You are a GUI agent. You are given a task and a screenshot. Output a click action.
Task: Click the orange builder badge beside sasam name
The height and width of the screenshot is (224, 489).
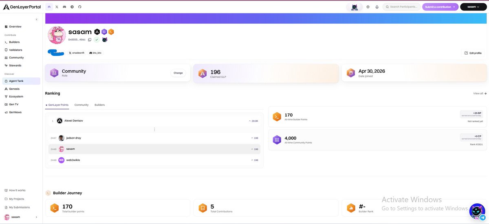(x=111, y=32)
